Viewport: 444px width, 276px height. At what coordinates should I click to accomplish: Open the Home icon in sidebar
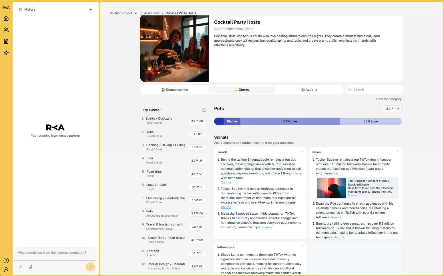6,19
